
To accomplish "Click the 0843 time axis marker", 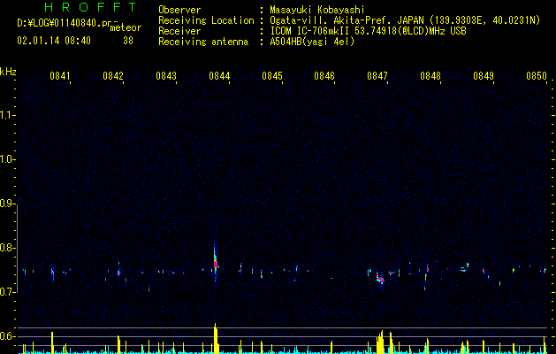I will coord(166,76).
